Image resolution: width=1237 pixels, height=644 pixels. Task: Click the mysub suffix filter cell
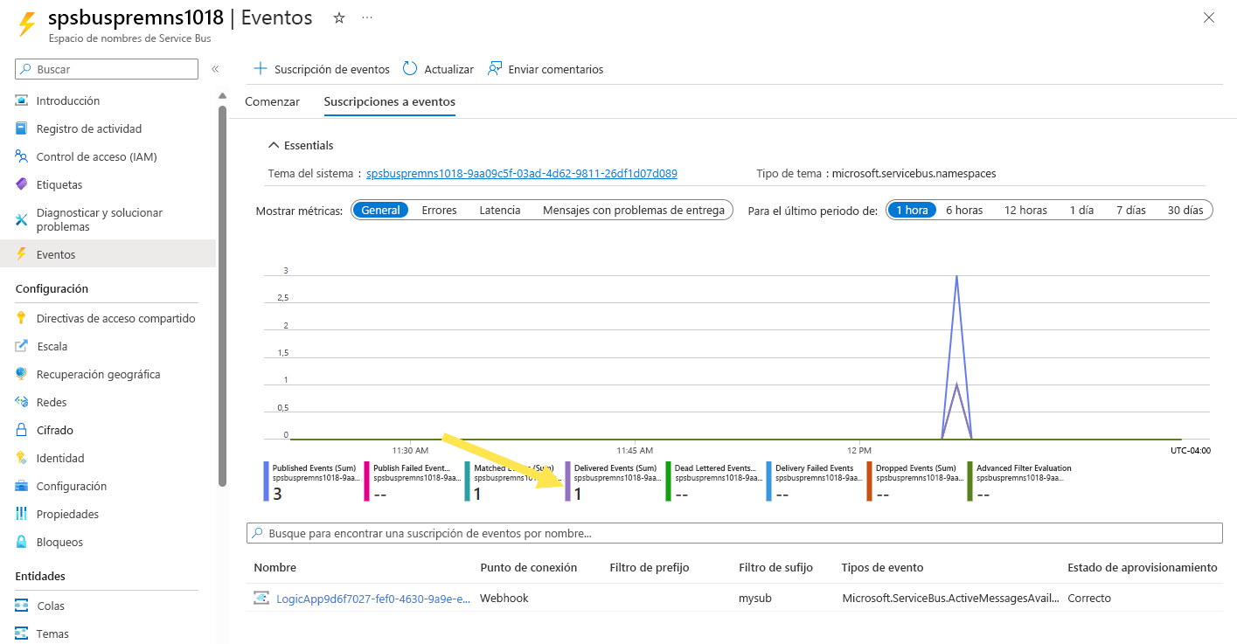(755, 599)
